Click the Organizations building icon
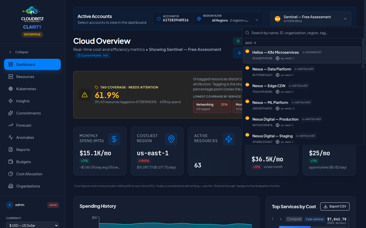This screenshot has height=228, width=366. coord(11,186)
